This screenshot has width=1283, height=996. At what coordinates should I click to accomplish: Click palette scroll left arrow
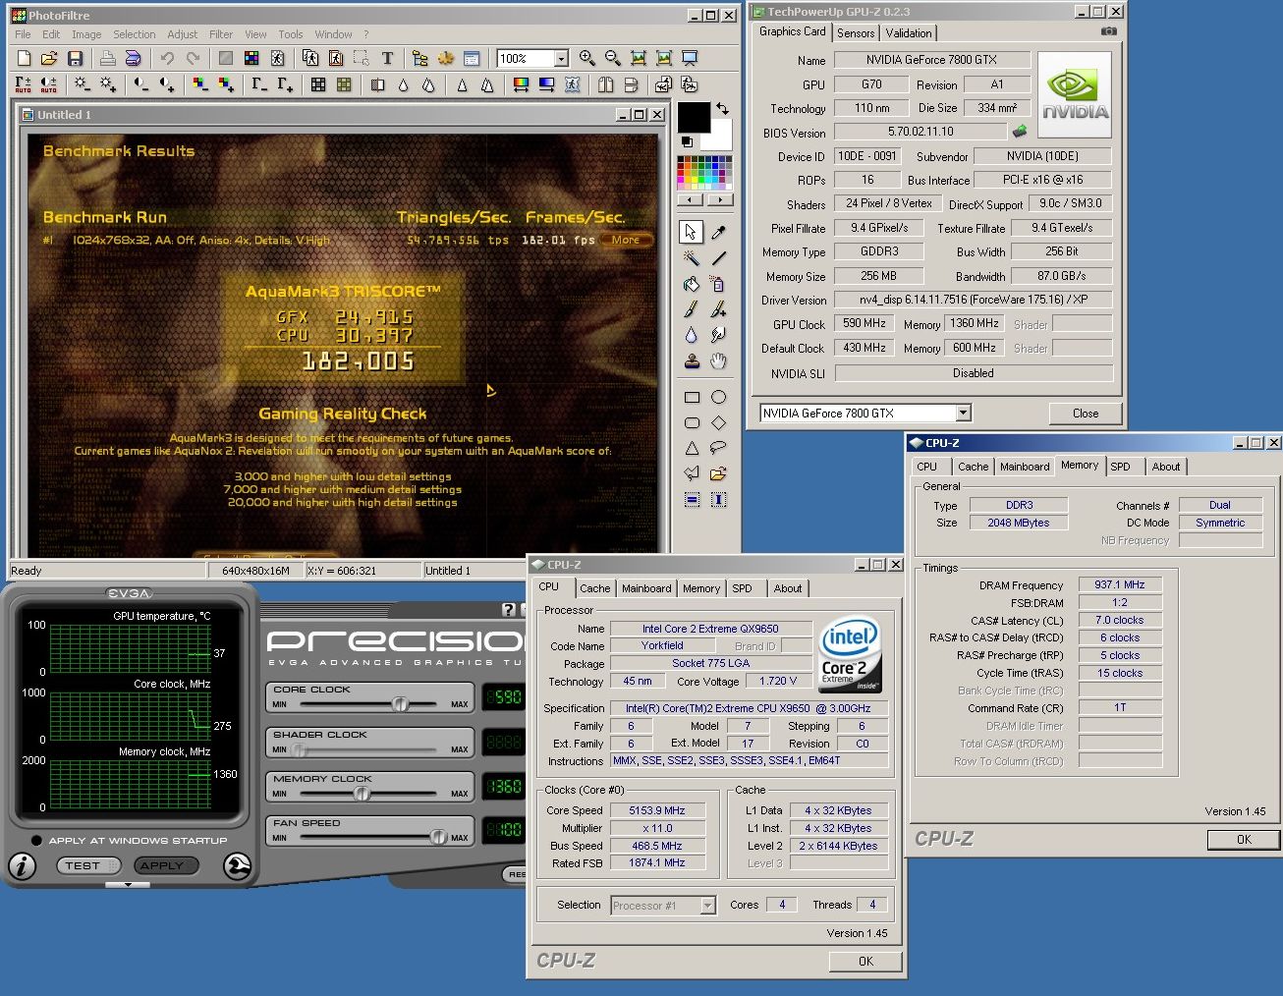tap(691, 199)
